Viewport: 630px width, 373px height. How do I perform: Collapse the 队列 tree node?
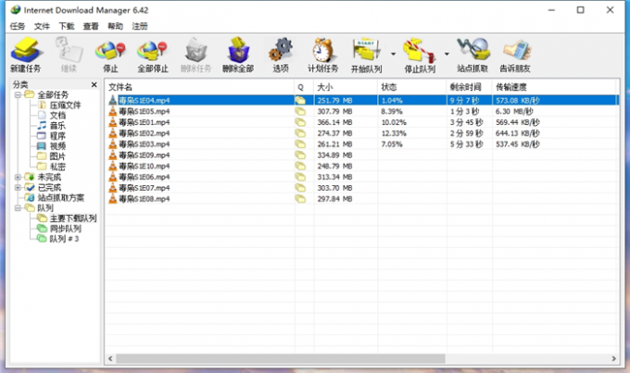18,208
